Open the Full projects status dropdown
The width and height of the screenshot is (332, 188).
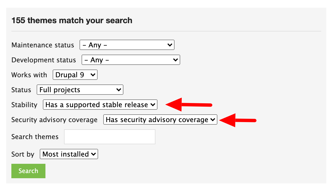[x=80, y=90]
